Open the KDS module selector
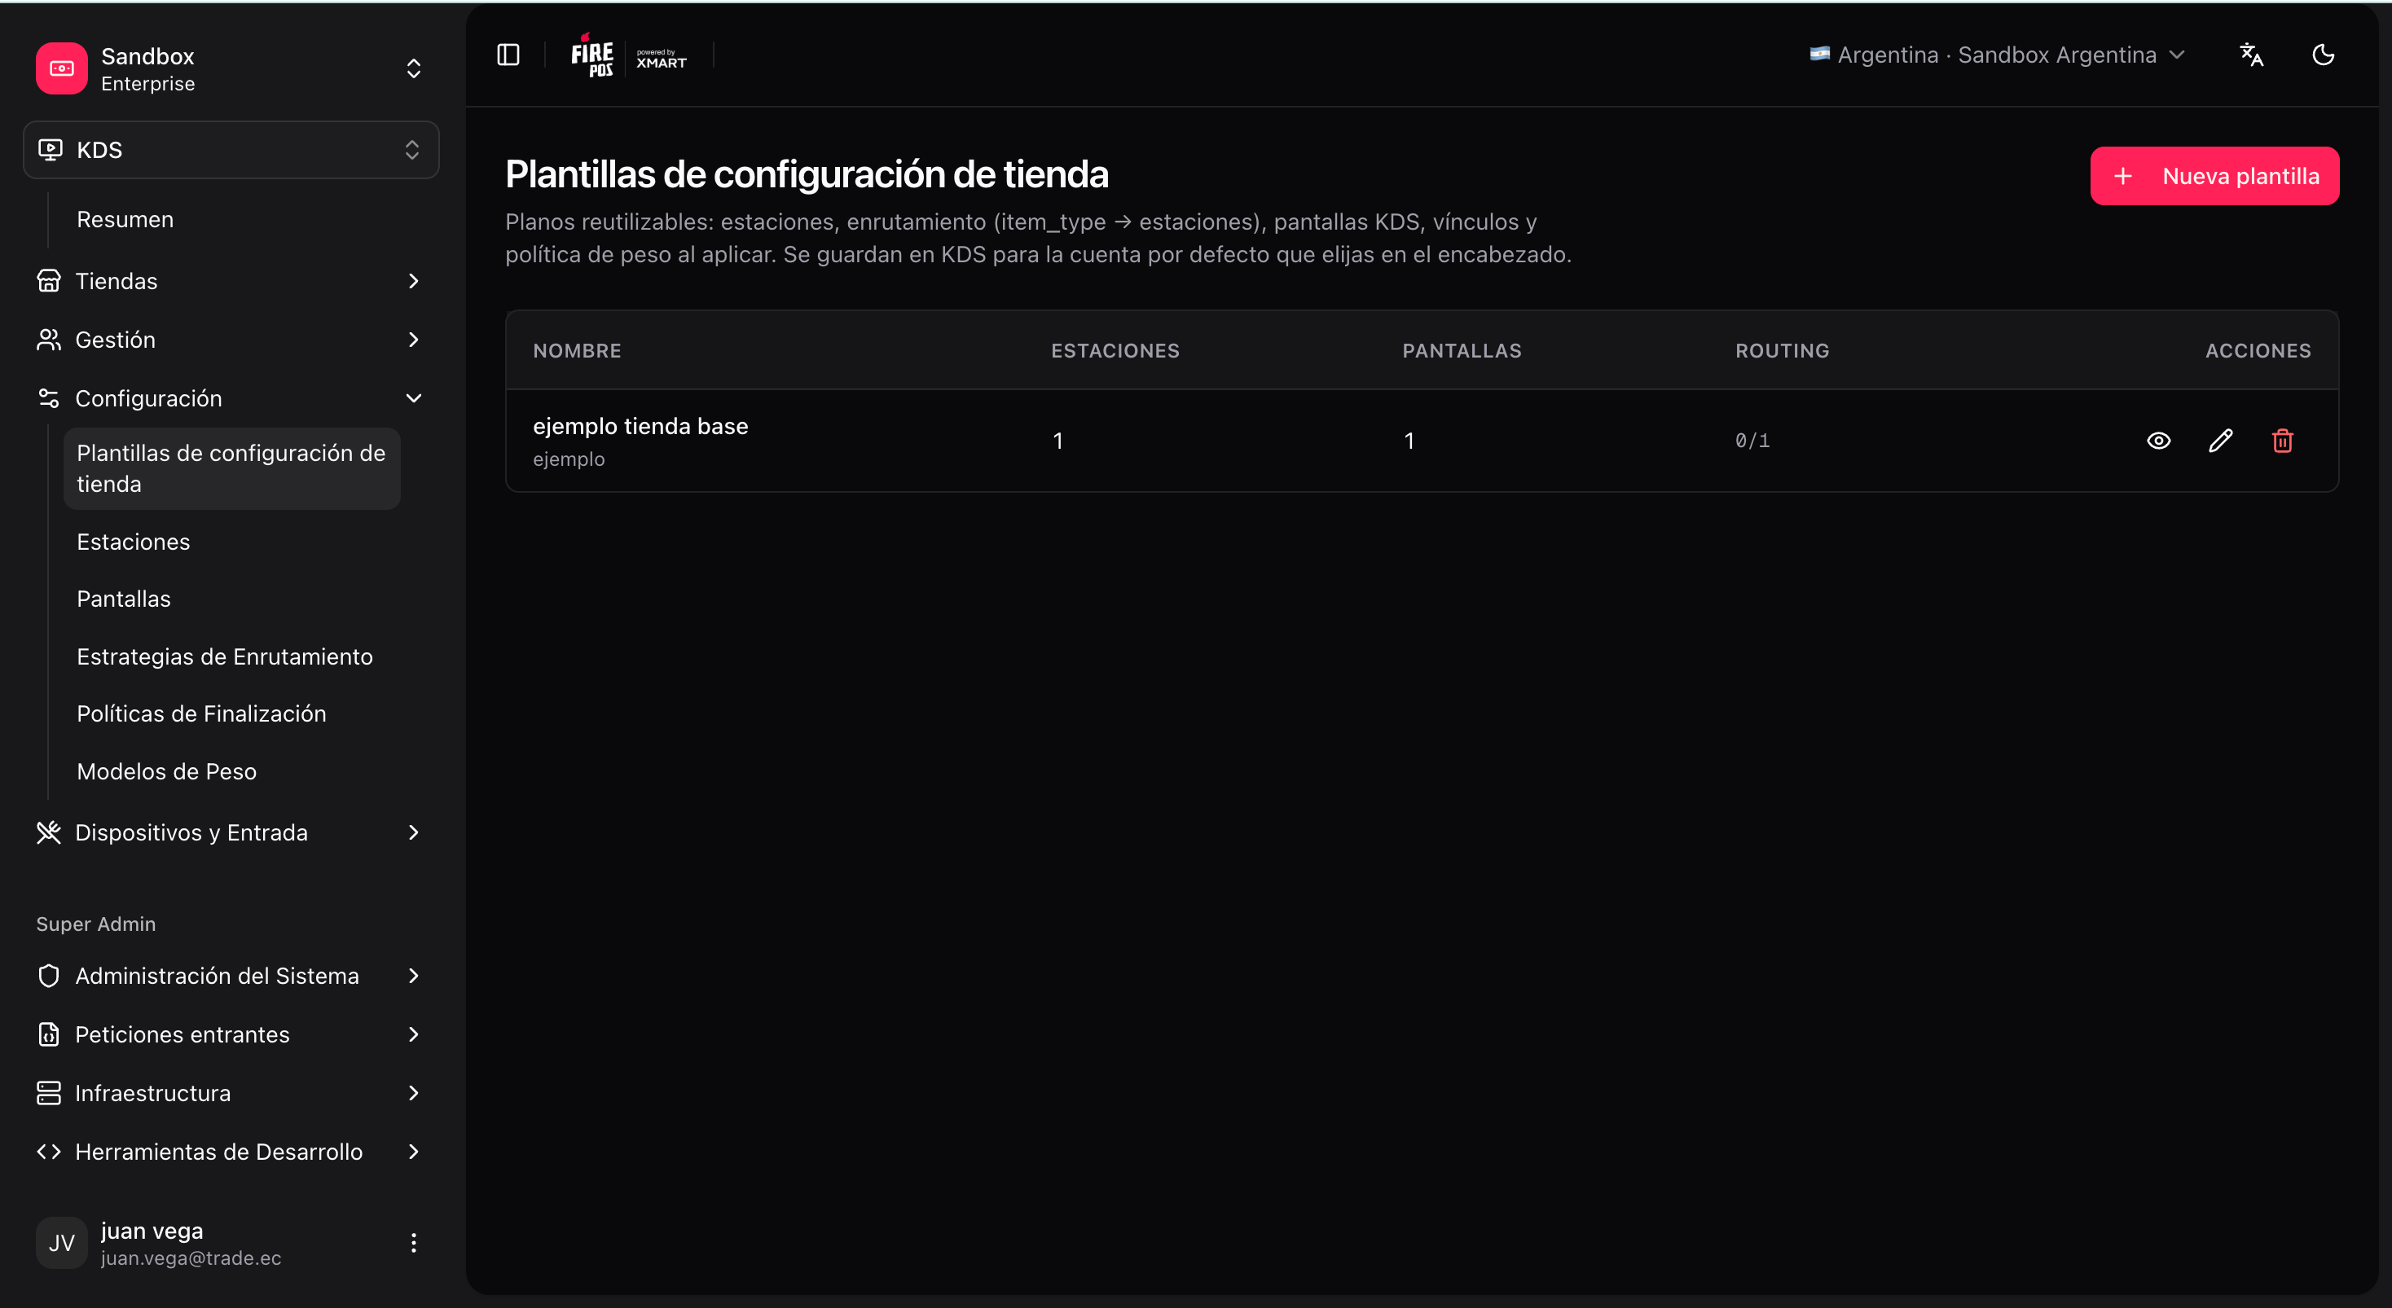 (231, 150)
